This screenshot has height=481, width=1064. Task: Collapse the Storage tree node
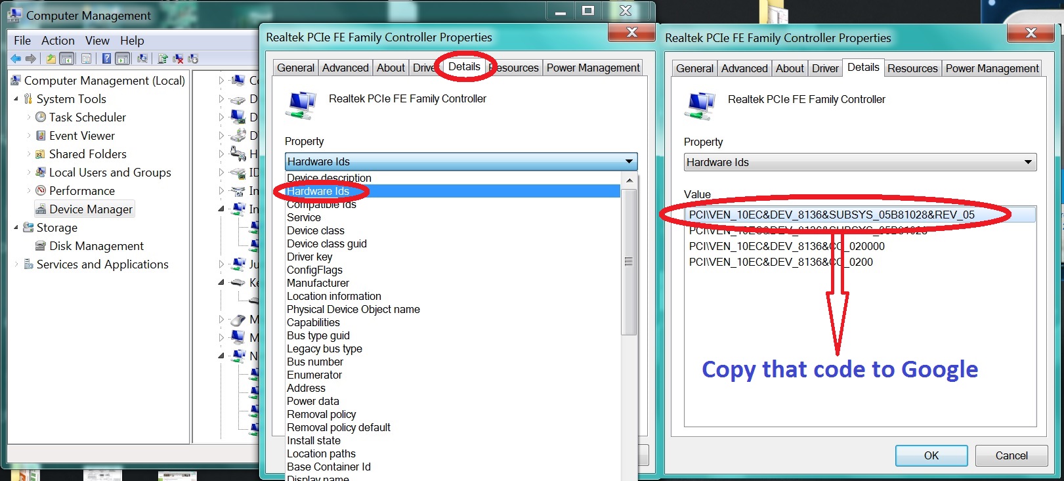[16, 228]
